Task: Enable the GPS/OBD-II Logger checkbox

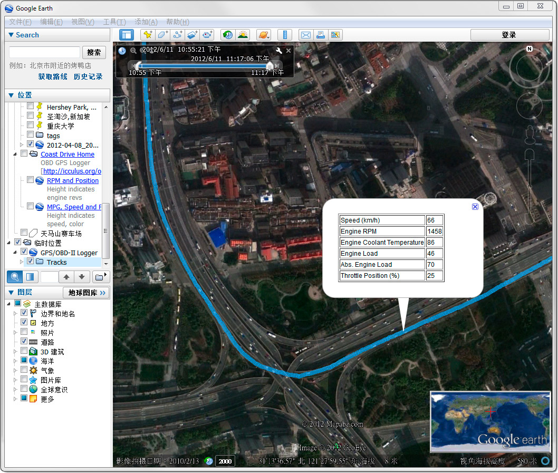Action: (x=24, y=252)
